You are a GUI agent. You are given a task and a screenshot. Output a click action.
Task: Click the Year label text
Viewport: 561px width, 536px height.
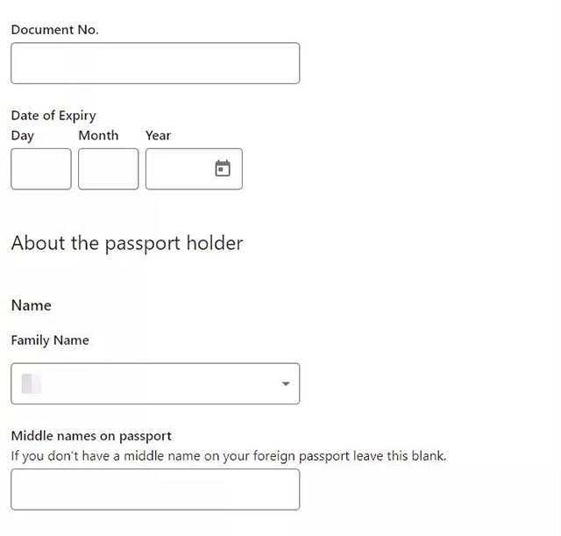click(158, 135)
